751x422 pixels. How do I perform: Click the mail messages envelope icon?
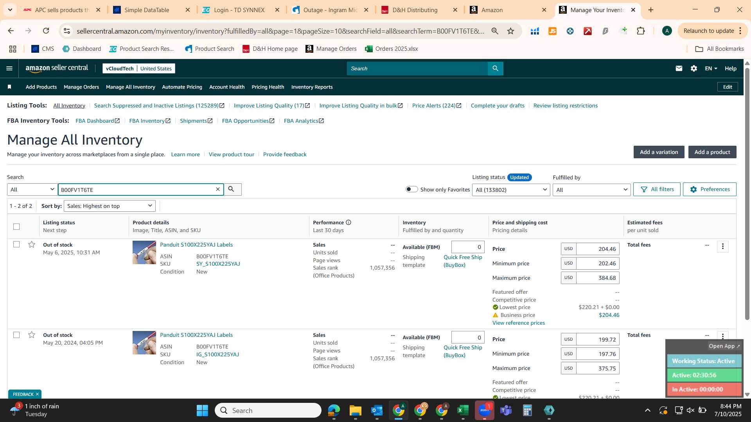coord(679,68)
